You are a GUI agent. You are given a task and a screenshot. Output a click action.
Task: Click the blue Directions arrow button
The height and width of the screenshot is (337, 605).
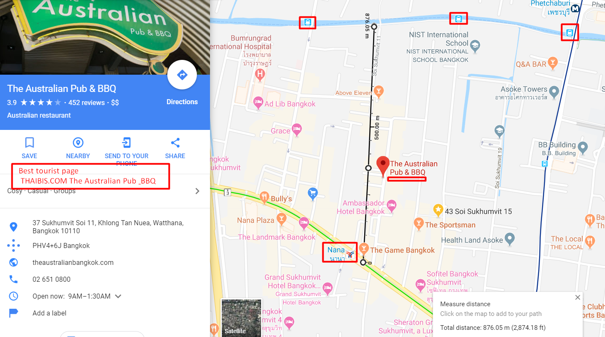(182, 75)
